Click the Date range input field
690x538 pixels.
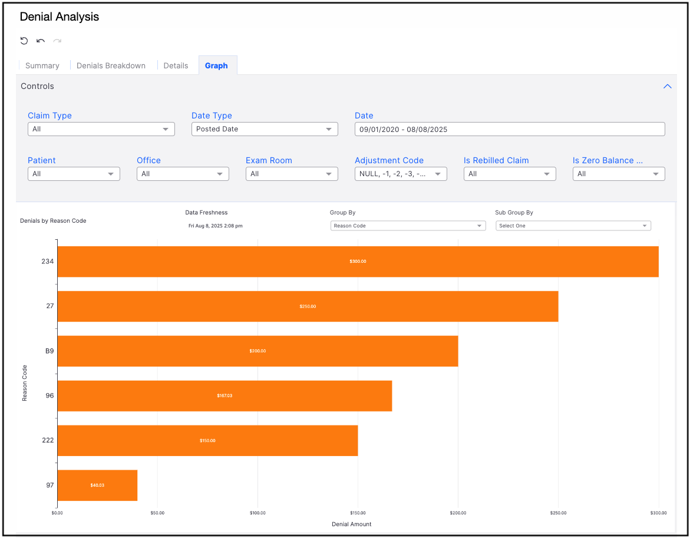509,129
